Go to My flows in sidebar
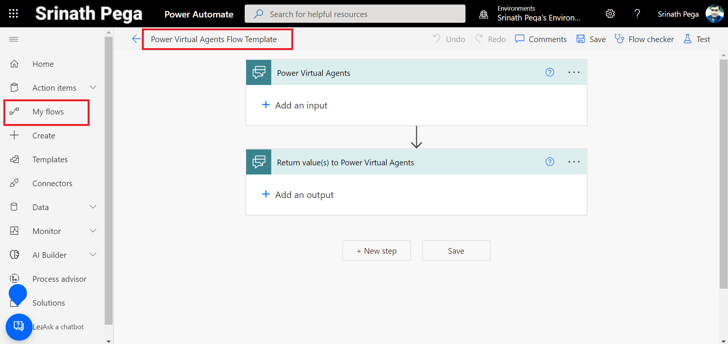The width and height of the screenshot is (728, 344). pyautogui.click(x=48, y=112)
